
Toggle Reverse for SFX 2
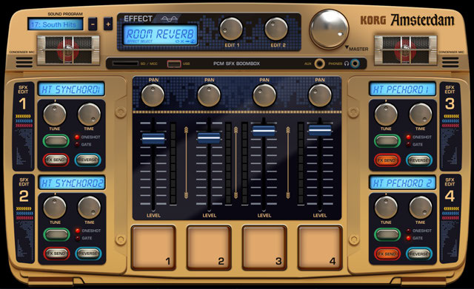coord(88,254)
